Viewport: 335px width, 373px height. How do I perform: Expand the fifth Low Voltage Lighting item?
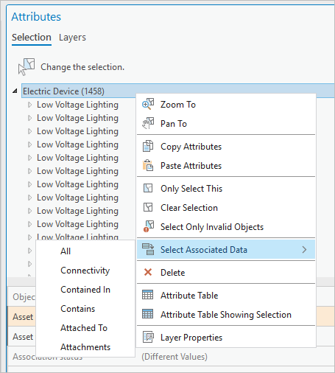click(29, 158)
